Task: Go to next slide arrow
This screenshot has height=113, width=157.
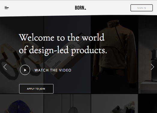Action: (x=152, y=67)
